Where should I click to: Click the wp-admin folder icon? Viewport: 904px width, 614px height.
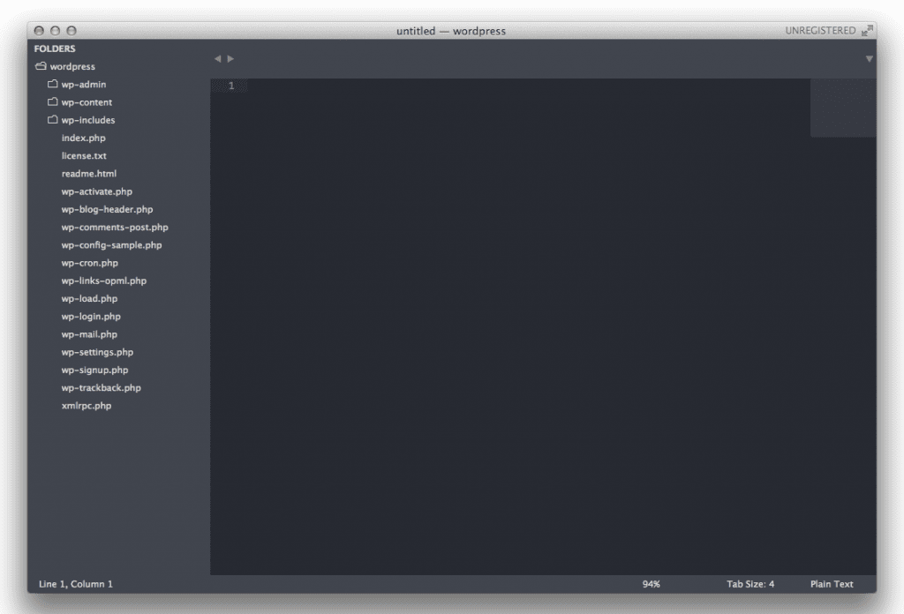point(52,84)
